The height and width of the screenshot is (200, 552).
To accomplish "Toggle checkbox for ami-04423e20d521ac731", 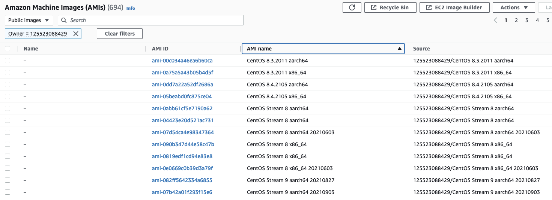I will (8, 120).
